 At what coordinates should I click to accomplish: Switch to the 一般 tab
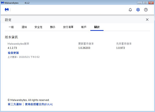11,27
